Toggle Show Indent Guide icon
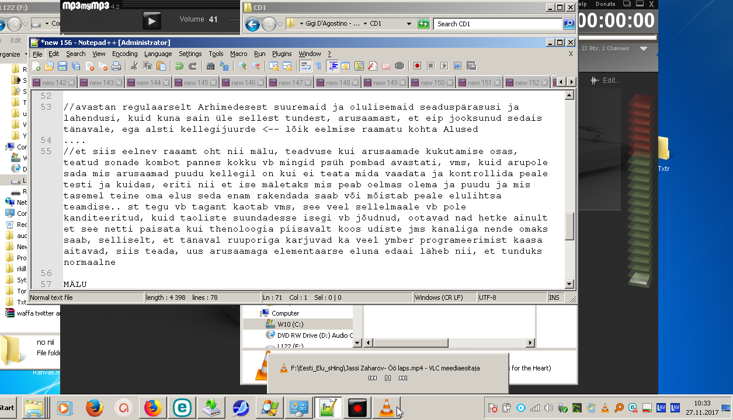This screenshot has height=420, width=733. coord(332,66)
